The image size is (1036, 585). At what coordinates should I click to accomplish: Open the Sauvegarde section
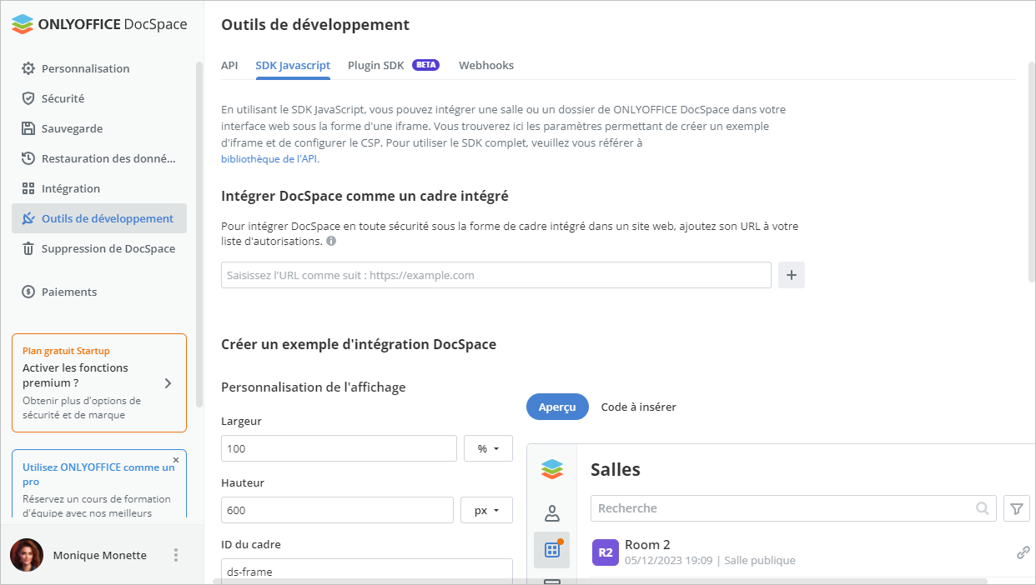(x=99, y=128)
